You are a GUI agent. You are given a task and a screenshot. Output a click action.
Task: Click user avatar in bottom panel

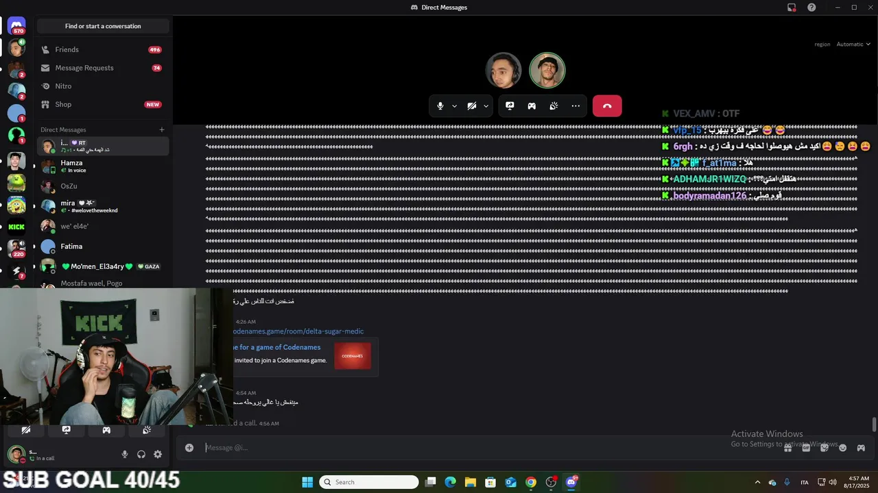(x=16, y=454)
